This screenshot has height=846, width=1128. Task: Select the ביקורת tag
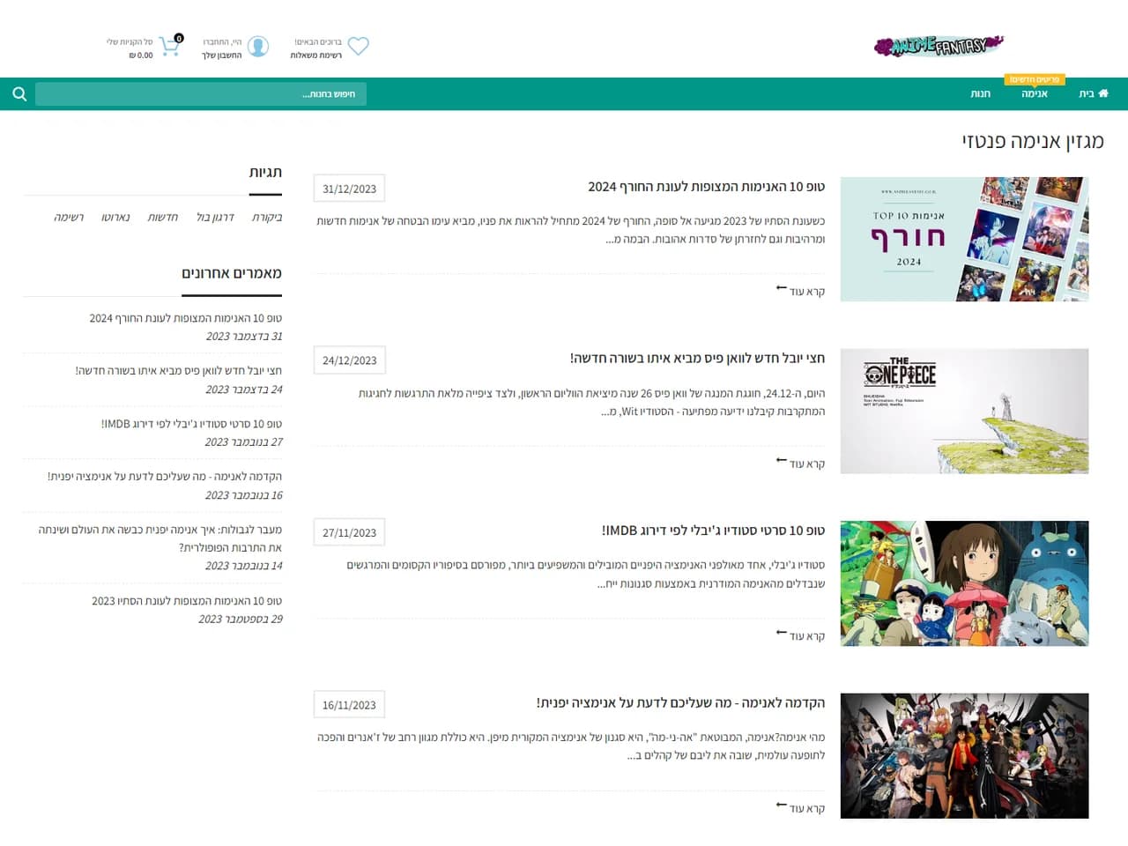(267, 217)
